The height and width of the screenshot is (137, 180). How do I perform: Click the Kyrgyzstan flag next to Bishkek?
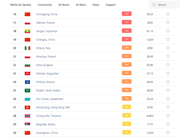(x=27, y=73)
